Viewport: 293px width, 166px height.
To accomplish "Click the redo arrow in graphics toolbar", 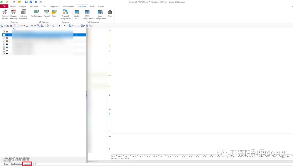I will coord(78,26).
